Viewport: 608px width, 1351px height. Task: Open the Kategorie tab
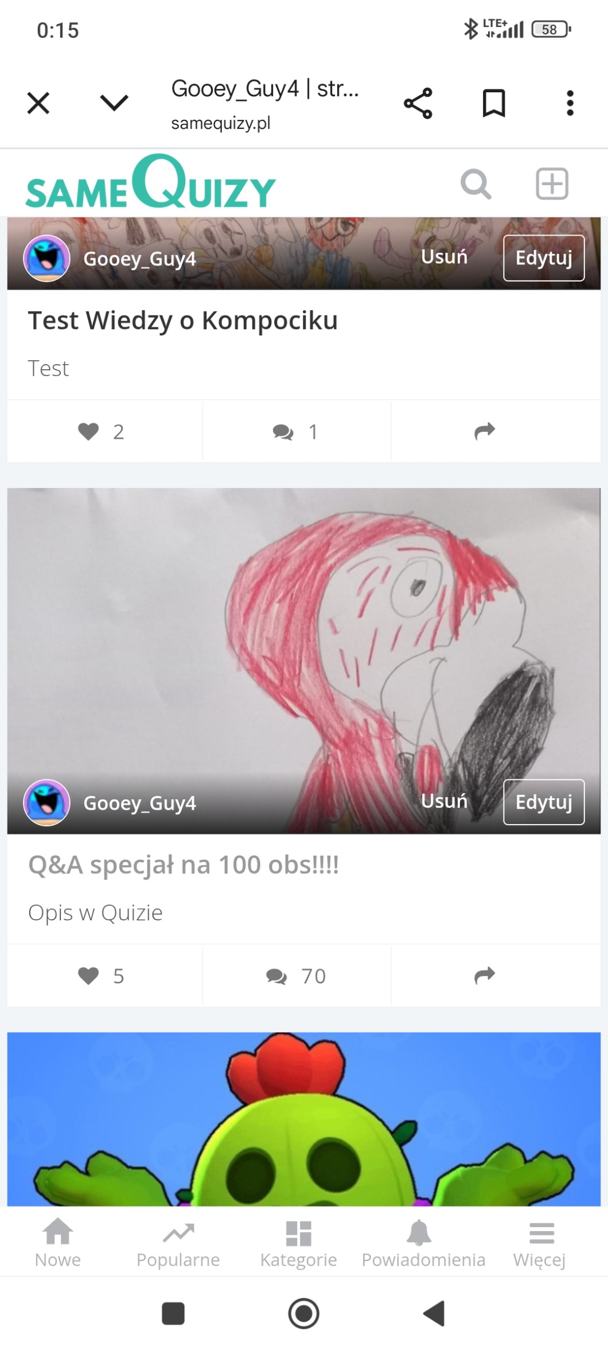[x=298, y=1244]
